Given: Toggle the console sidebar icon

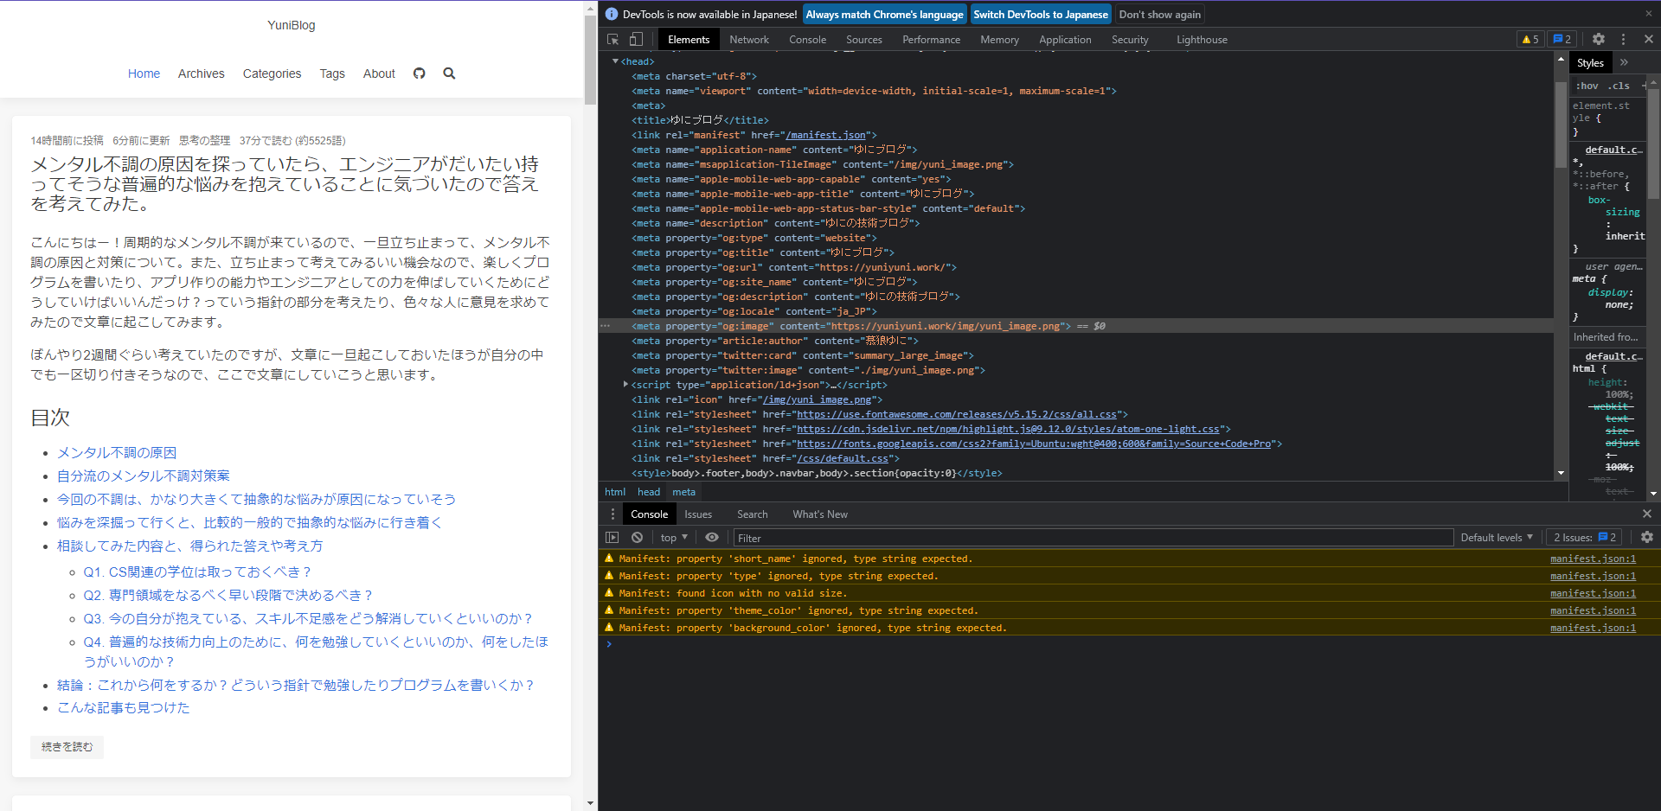Looking at the screenshot, I should point(612,537).
